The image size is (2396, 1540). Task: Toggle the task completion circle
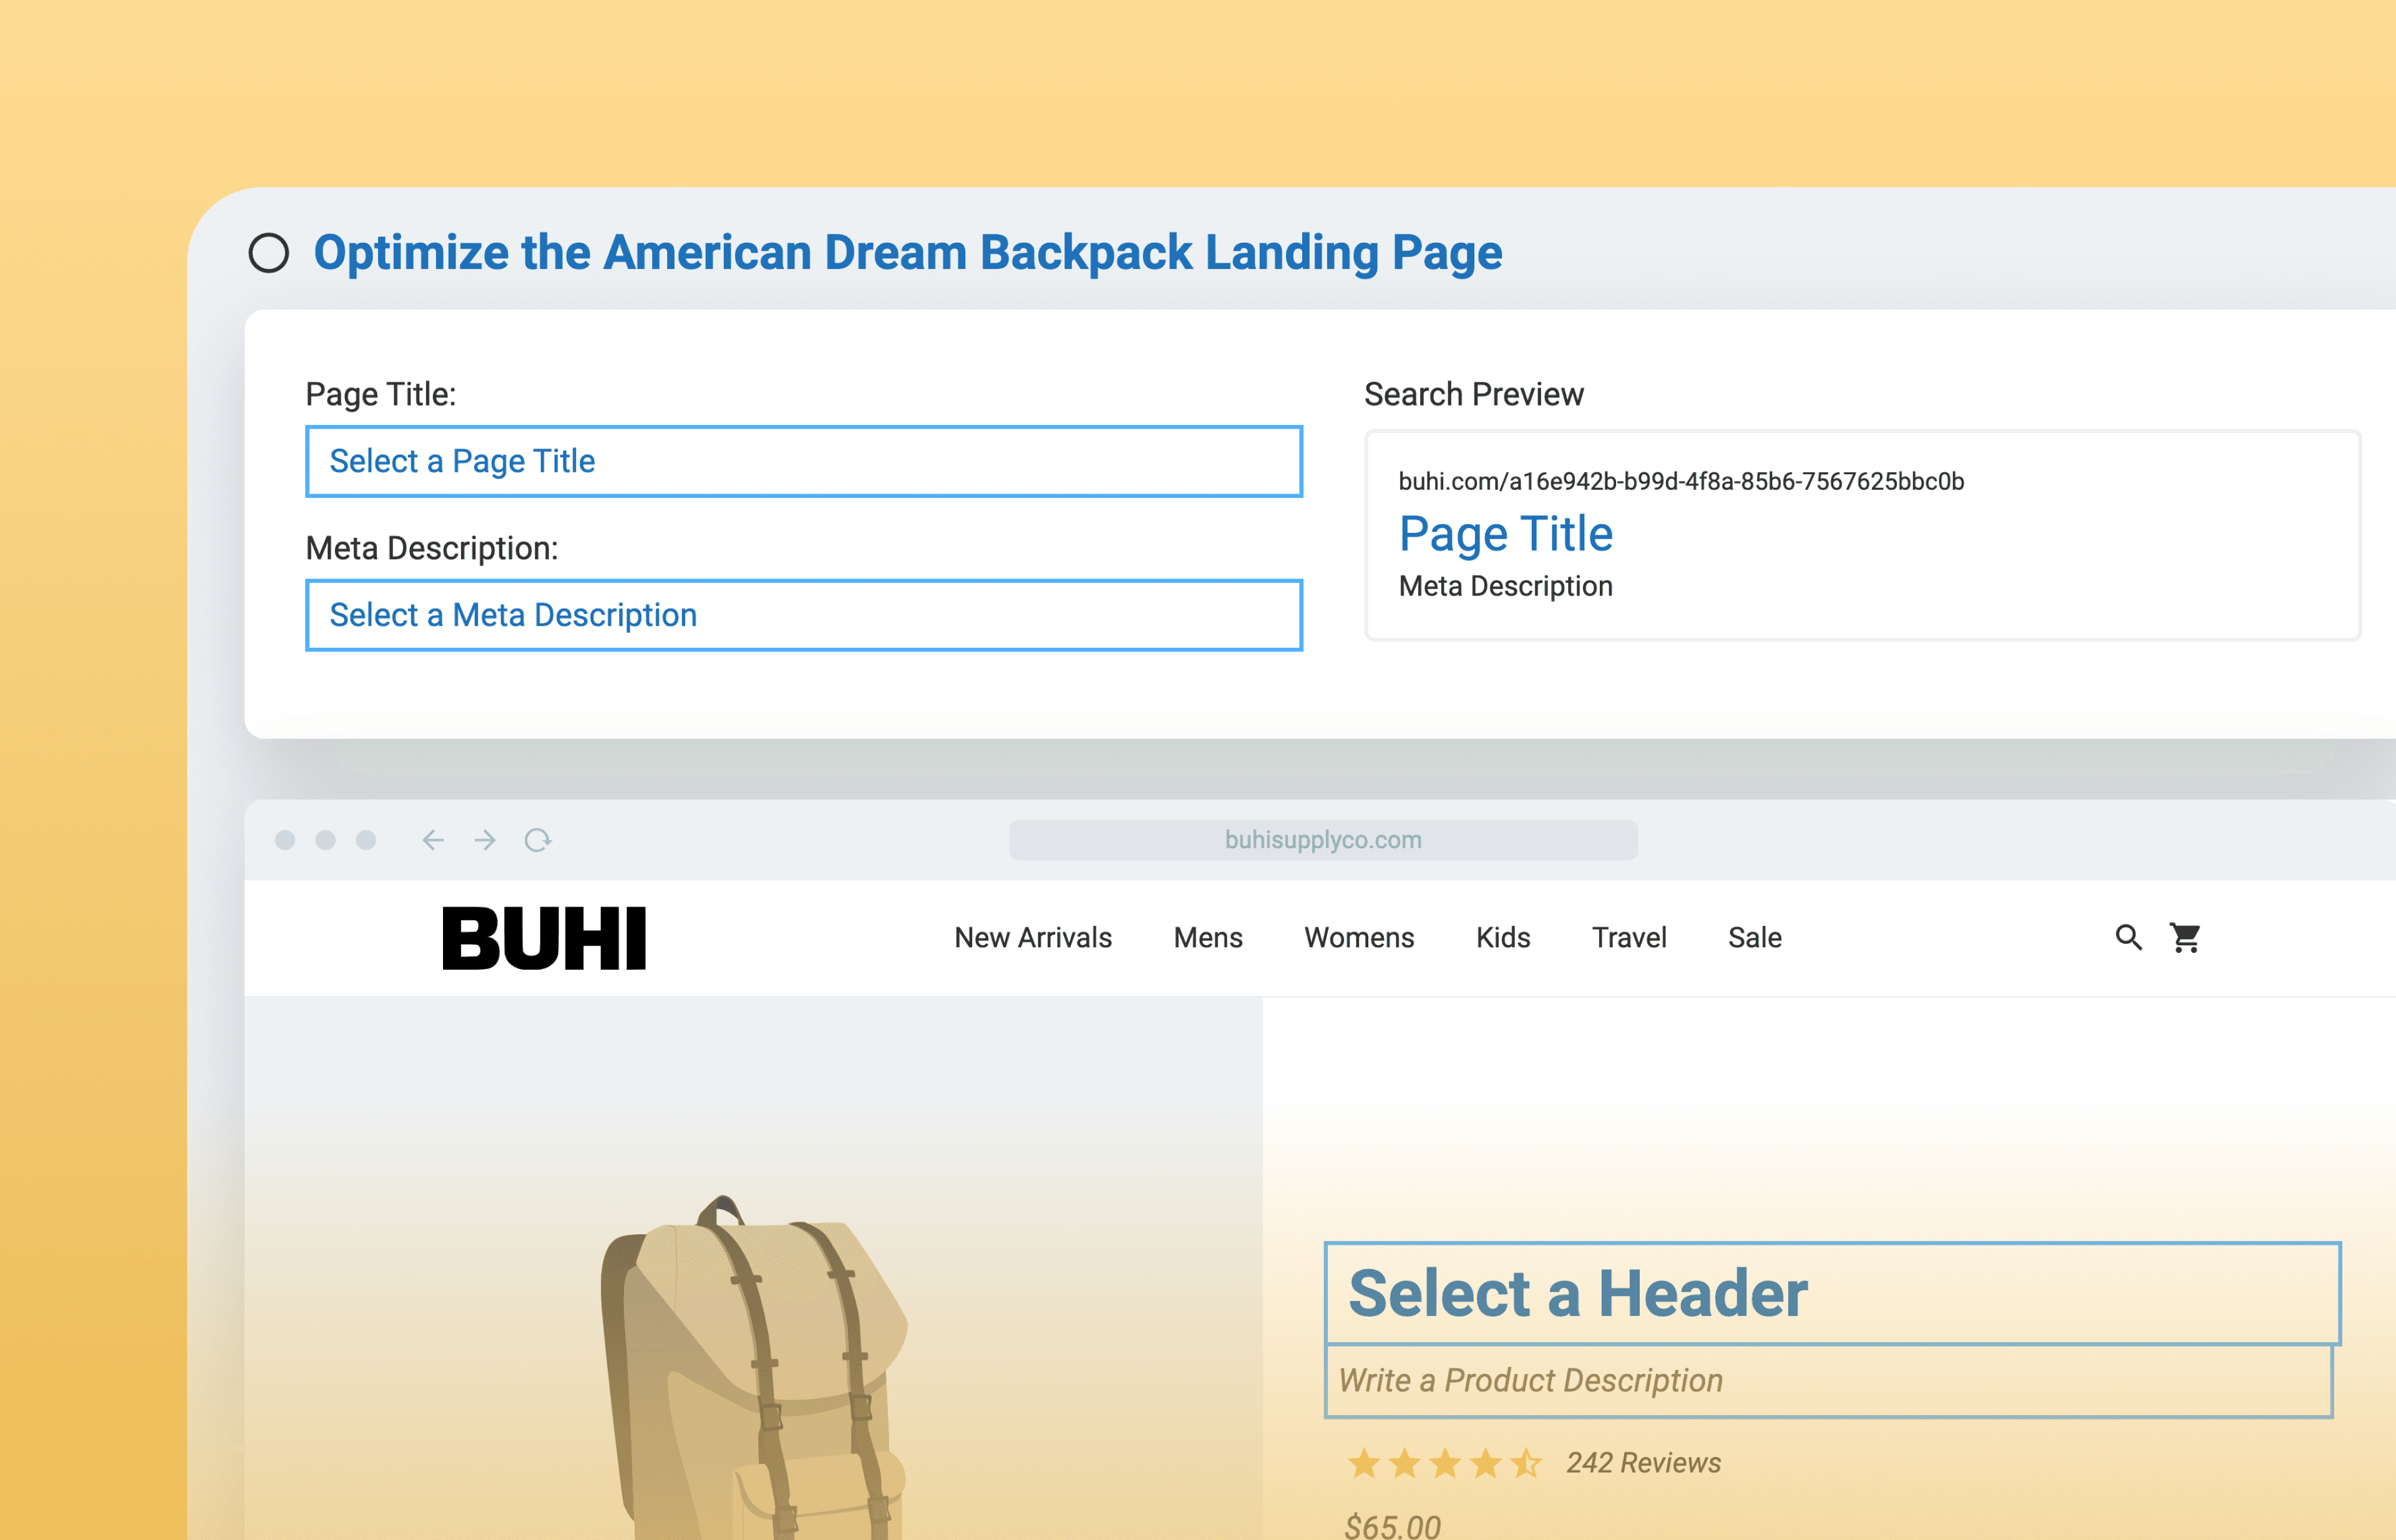click(x=269, y=253)
